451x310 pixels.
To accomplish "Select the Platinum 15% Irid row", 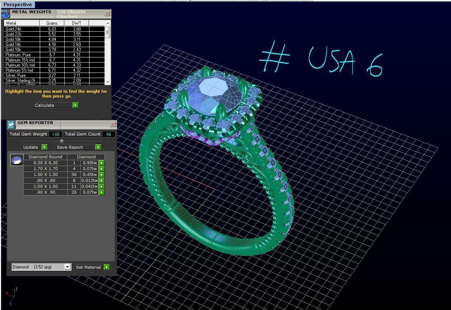I will coord(54,60).
